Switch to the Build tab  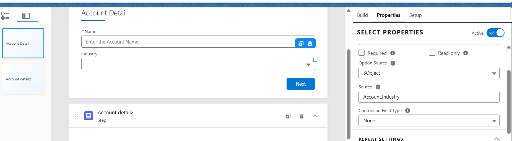[x=362, y=15]
